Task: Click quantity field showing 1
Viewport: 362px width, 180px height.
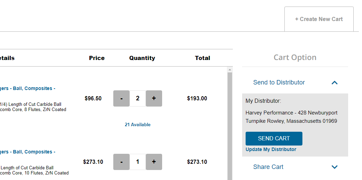Action: [x=138, y=162]
